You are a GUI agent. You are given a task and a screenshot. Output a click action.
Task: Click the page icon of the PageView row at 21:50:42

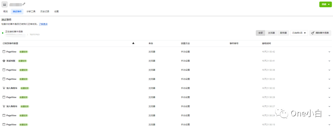point(4,52)
